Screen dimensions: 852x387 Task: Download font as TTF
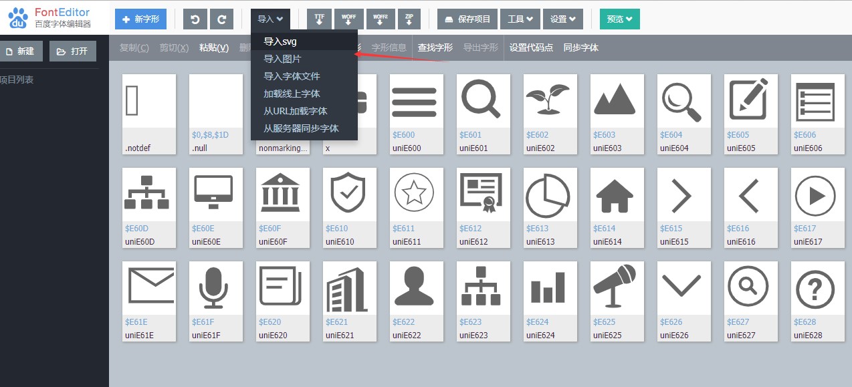[x=319, y=19]
